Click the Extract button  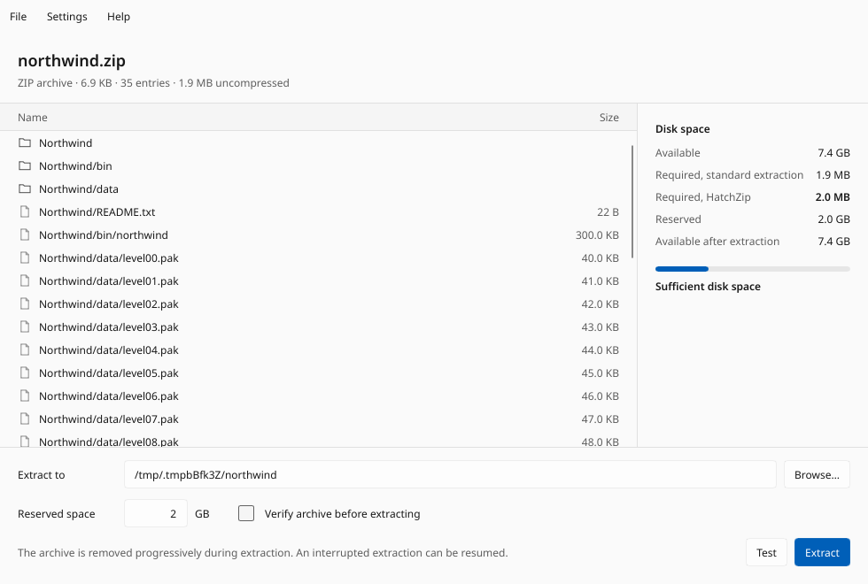click(x=822, y=552)
